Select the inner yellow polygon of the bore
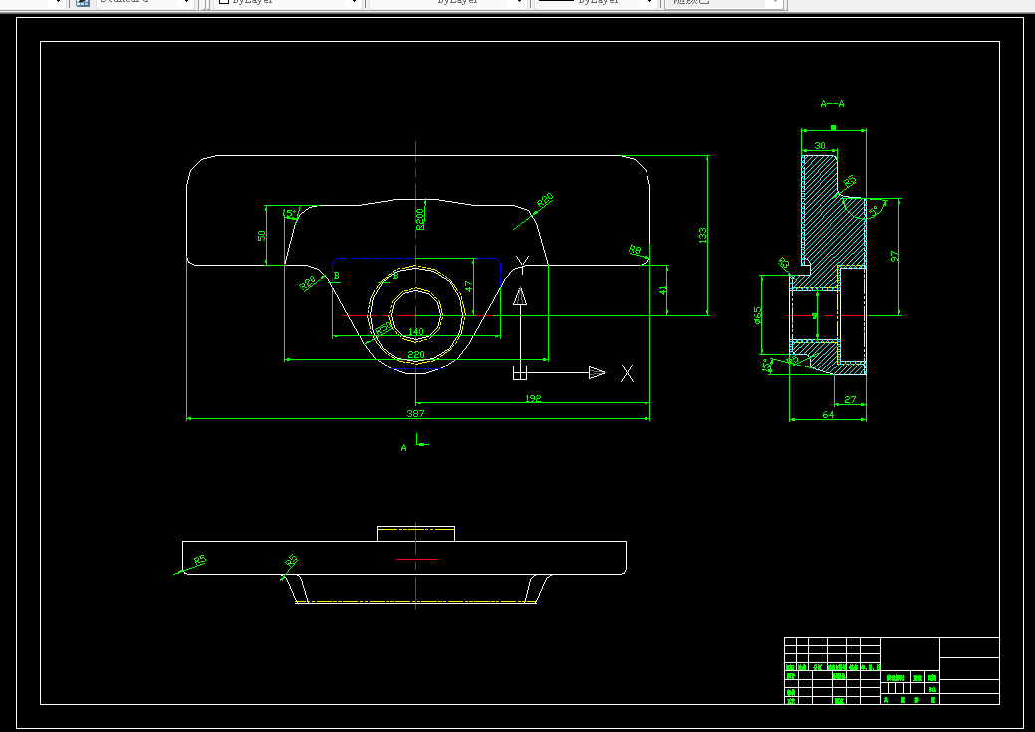 tap(416, 315)
